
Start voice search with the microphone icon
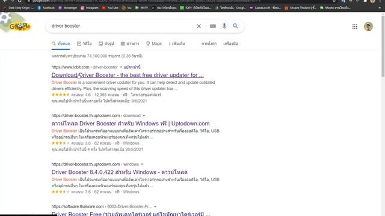pyautogui.click(x=224, y=26)
